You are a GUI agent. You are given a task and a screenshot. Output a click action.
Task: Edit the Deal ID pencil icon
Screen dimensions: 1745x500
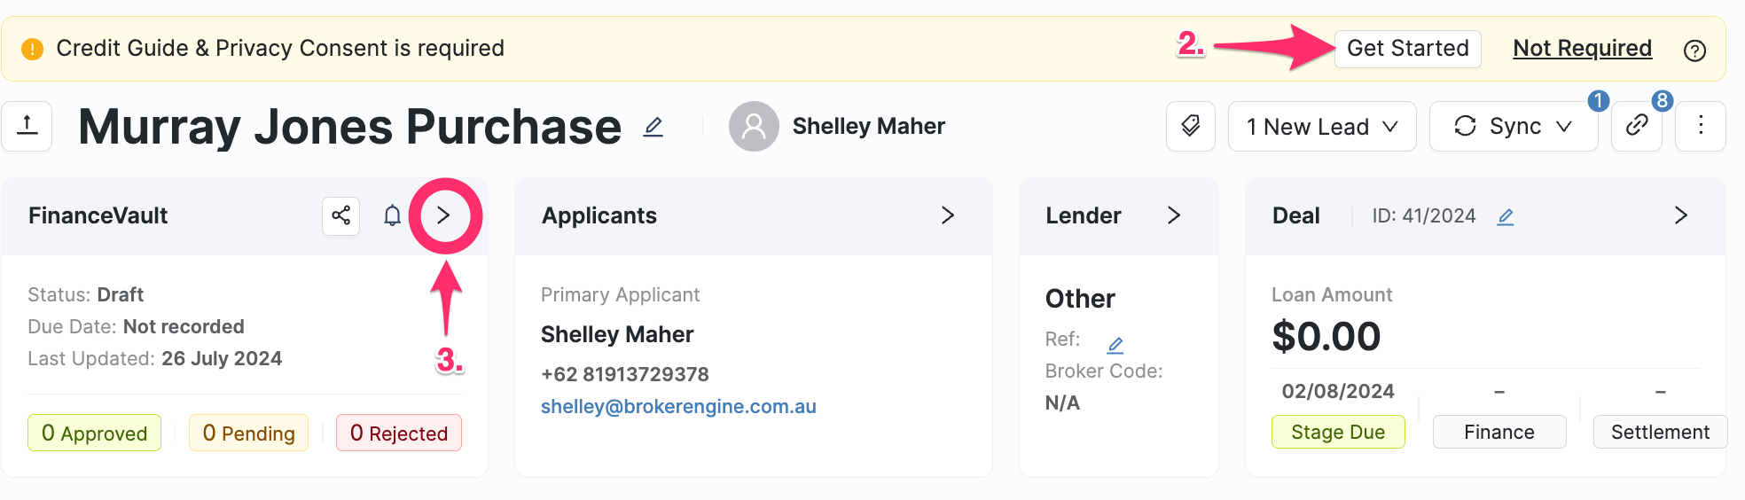click(1506, 216)
